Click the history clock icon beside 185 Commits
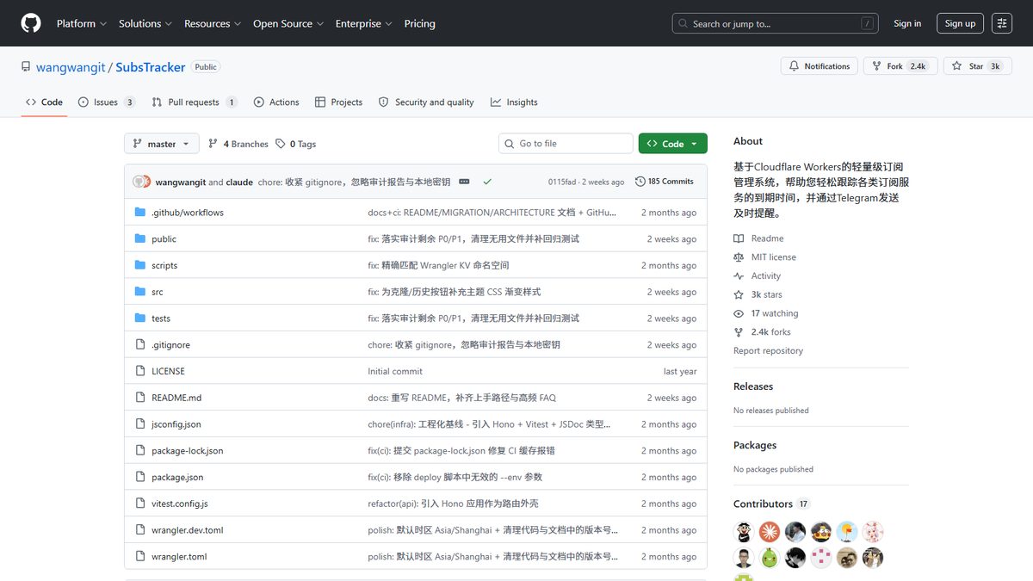Screen dimensions: 1033x581 640,182
